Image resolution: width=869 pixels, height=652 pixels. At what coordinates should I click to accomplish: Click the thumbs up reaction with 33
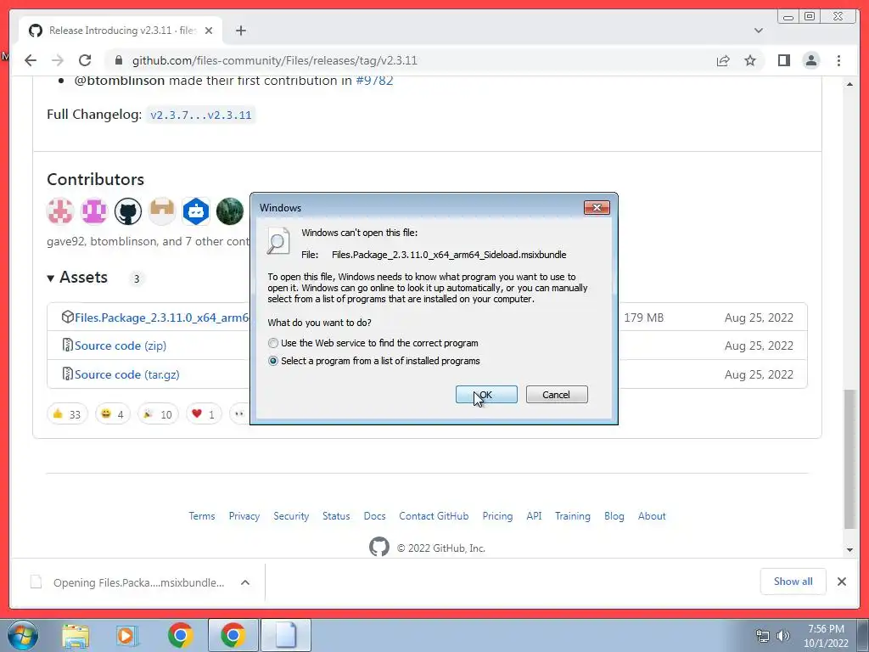click(x=67, y=414)
